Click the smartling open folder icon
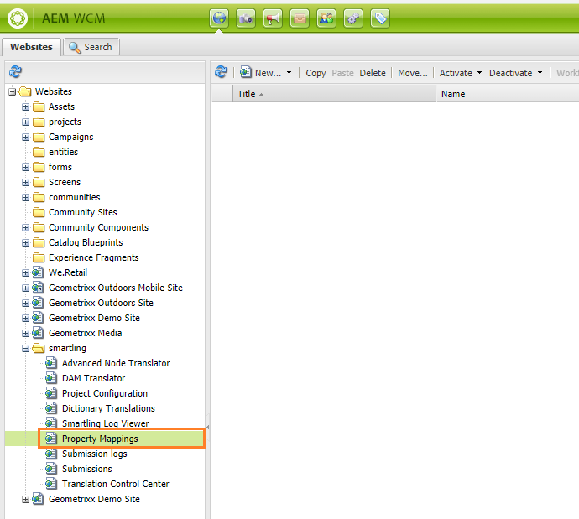The height and width of the screenshot is (519, 579). [x=39, y=348]
